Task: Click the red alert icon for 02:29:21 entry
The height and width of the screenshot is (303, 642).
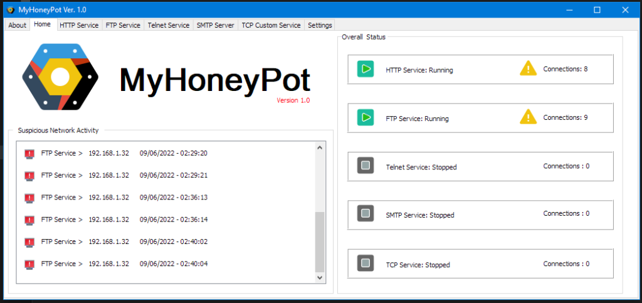Action: tap(29, 176)
